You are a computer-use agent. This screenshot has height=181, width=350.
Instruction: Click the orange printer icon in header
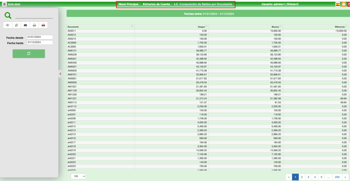point(343,4)
